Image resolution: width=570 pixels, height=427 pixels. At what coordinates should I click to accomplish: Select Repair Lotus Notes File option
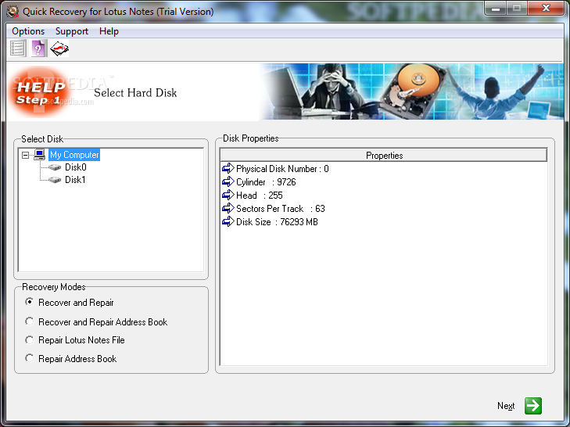(x=30, y=339)
